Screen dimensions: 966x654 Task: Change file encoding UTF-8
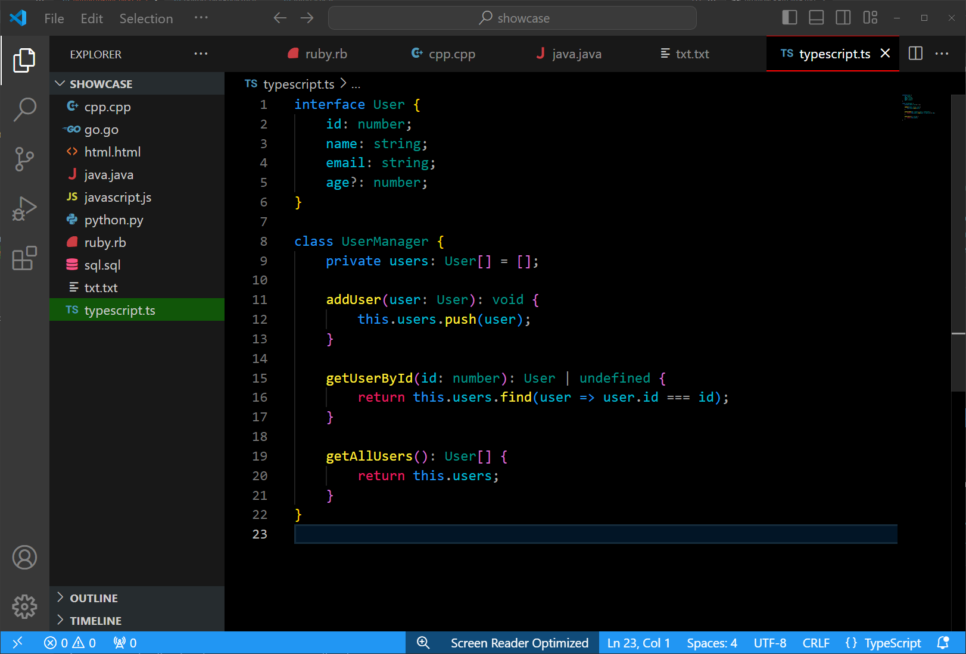770,643
